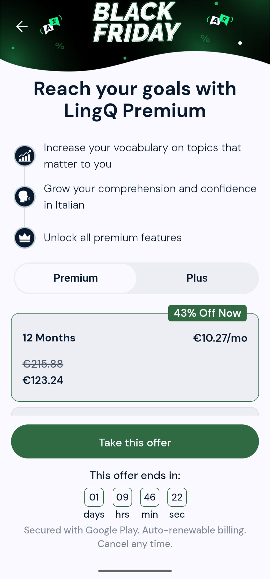
Task: Tap the Android home gesture bar
Action: (135, 571)
